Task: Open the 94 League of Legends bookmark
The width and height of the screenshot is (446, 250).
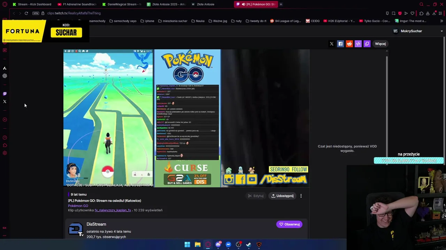Action: [285, 21]
